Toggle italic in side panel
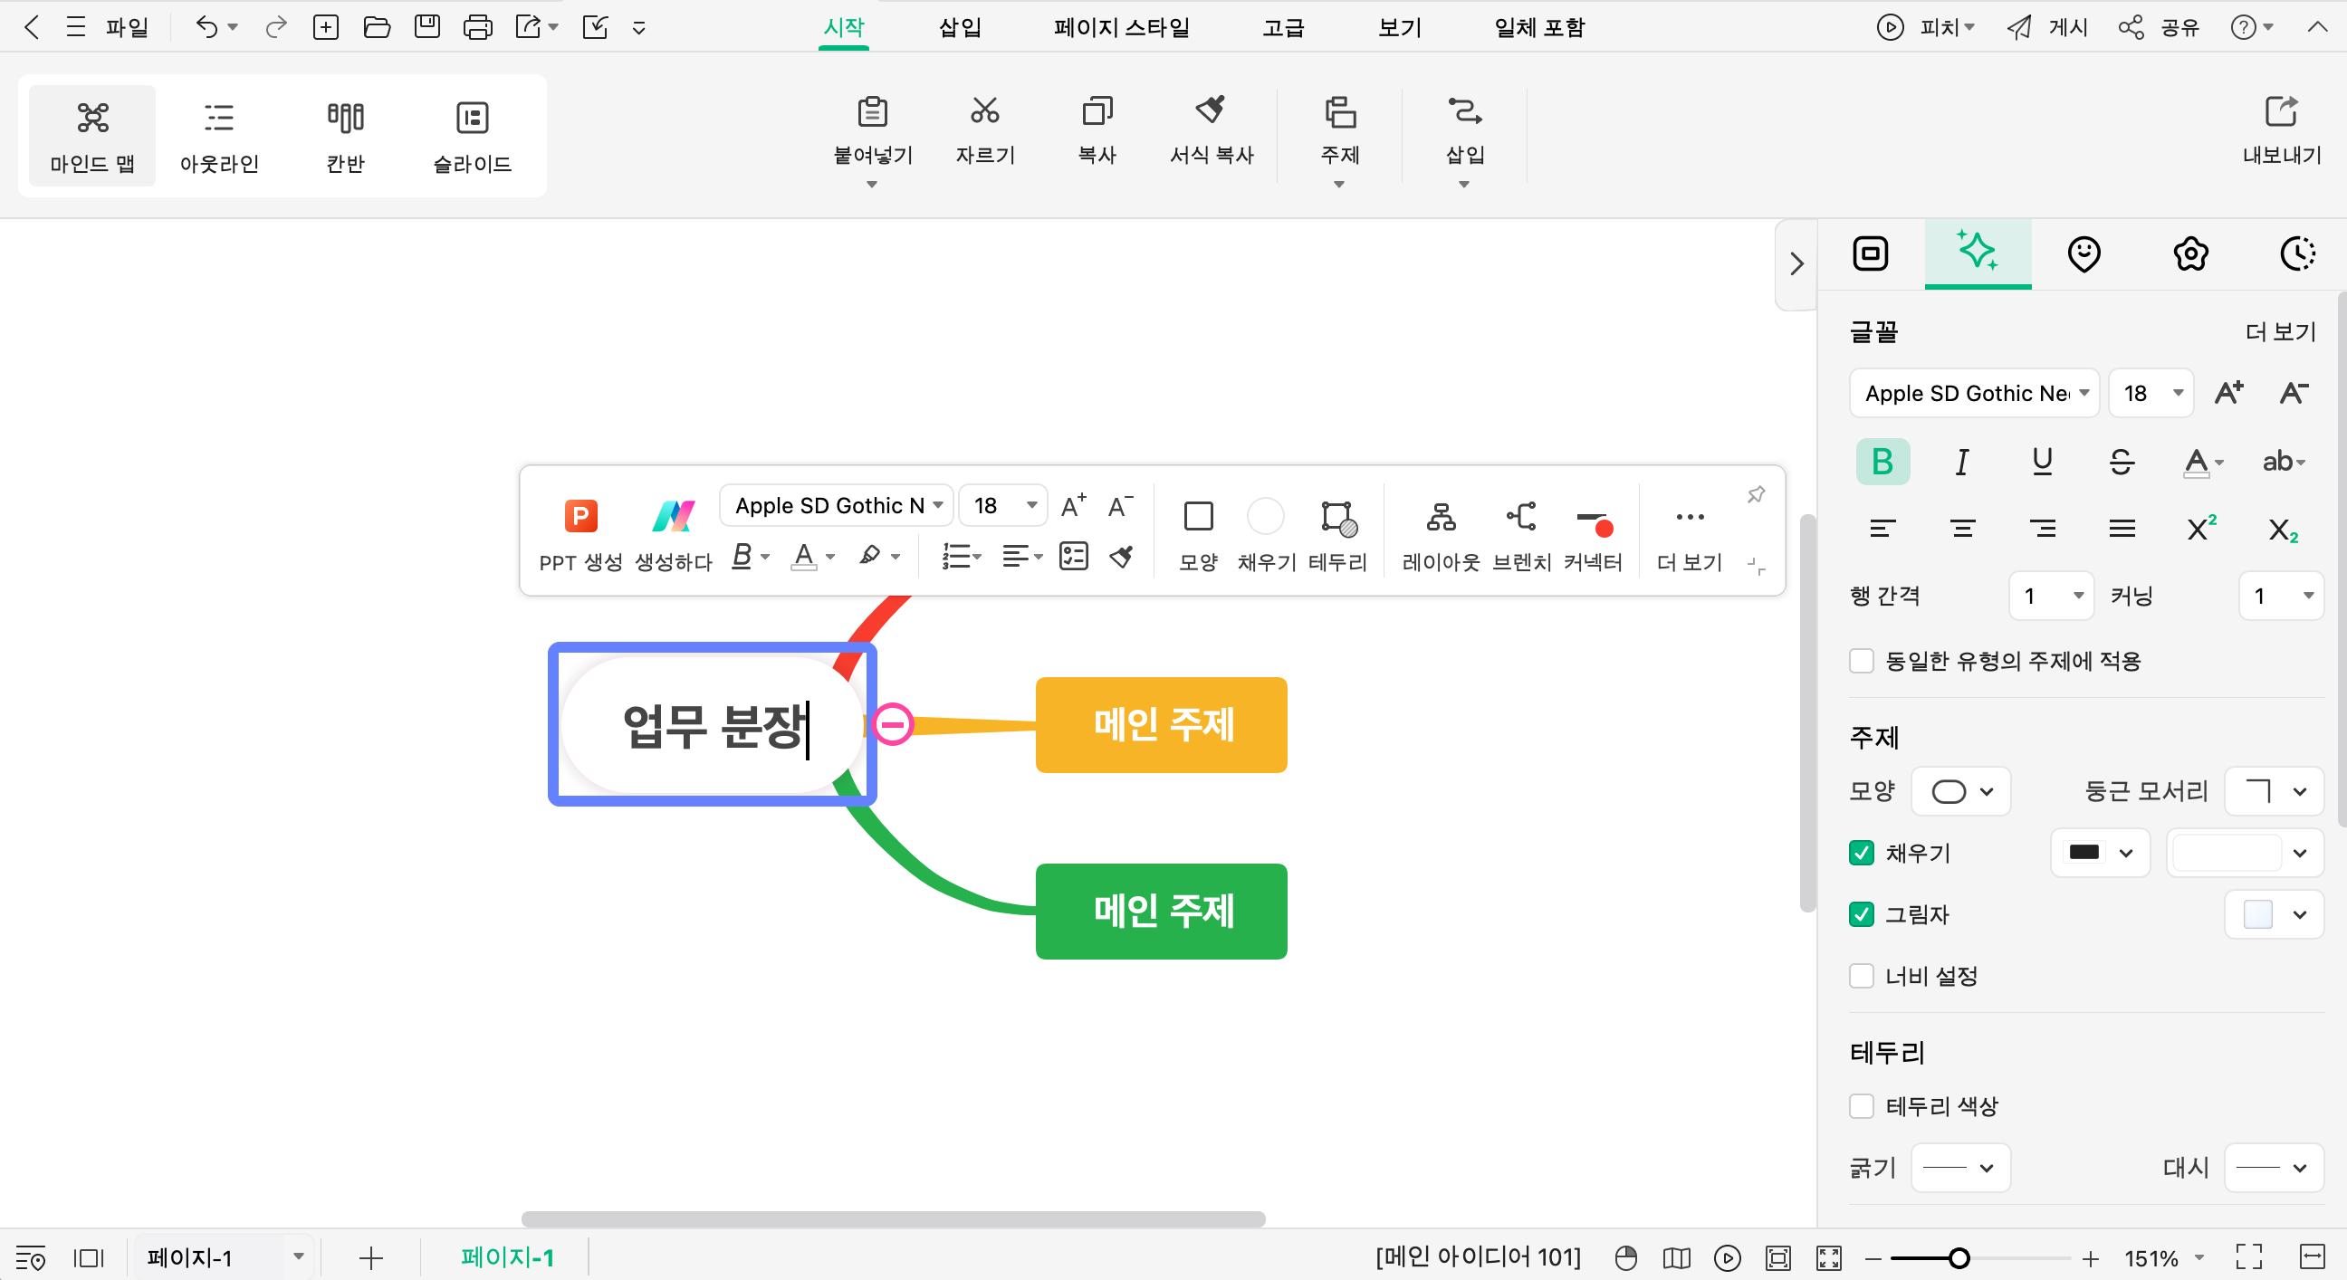 pos(1961,462)
